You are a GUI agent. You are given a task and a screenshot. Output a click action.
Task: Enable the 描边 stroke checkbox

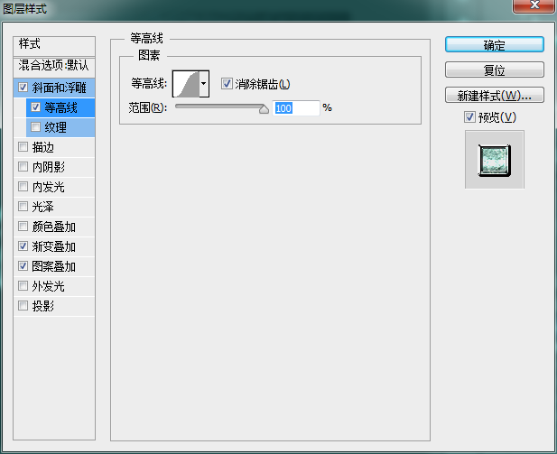point(23,147)
